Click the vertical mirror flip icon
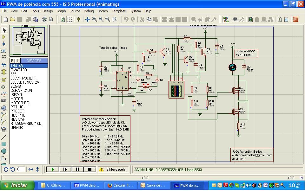Screen dimensions: 305x191 click(x=37, y=169)
